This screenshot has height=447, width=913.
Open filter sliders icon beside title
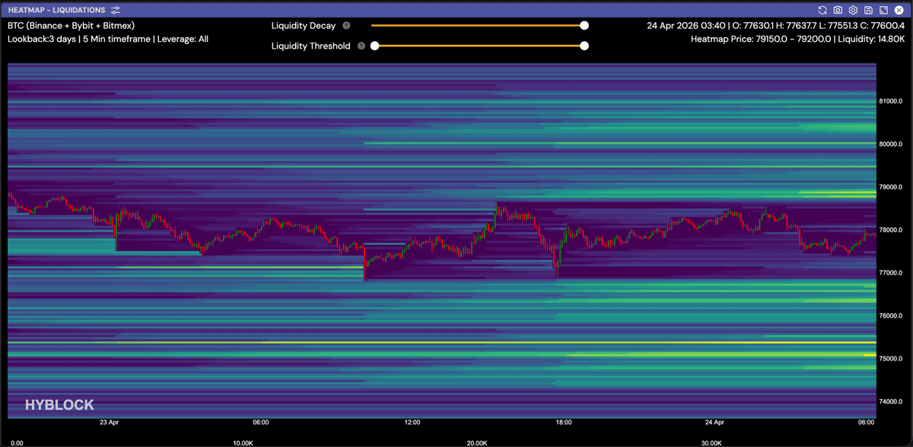(x=115, y=10)
